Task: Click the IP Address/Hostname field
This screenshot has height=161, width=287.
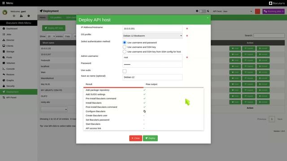Action: [x=152, y=29]
